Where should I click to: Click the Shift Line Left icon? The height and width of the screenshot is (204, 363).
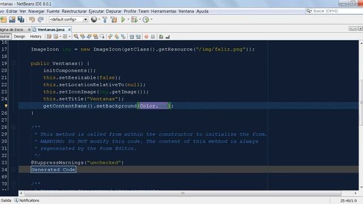pos(132,36)
